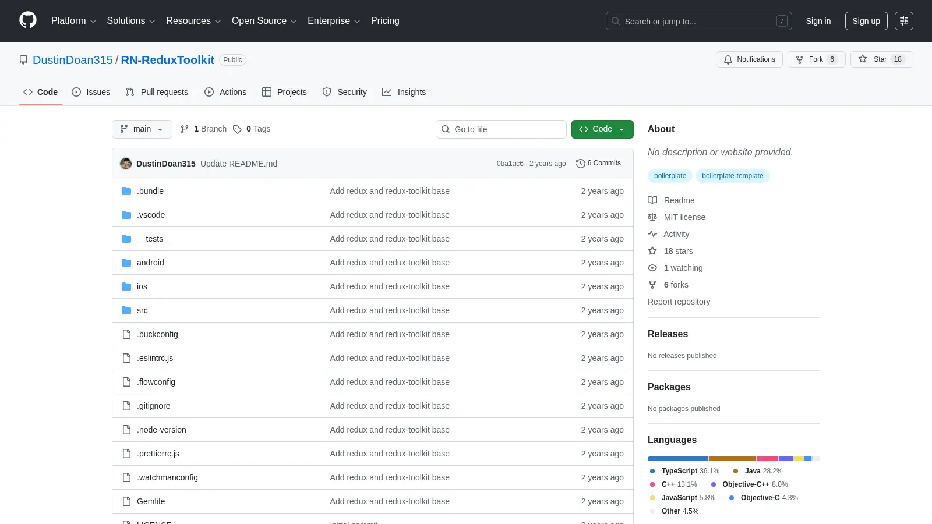Click the Fork icon button
The height and width of the screenshot is (524, 932).
point(800,59)
